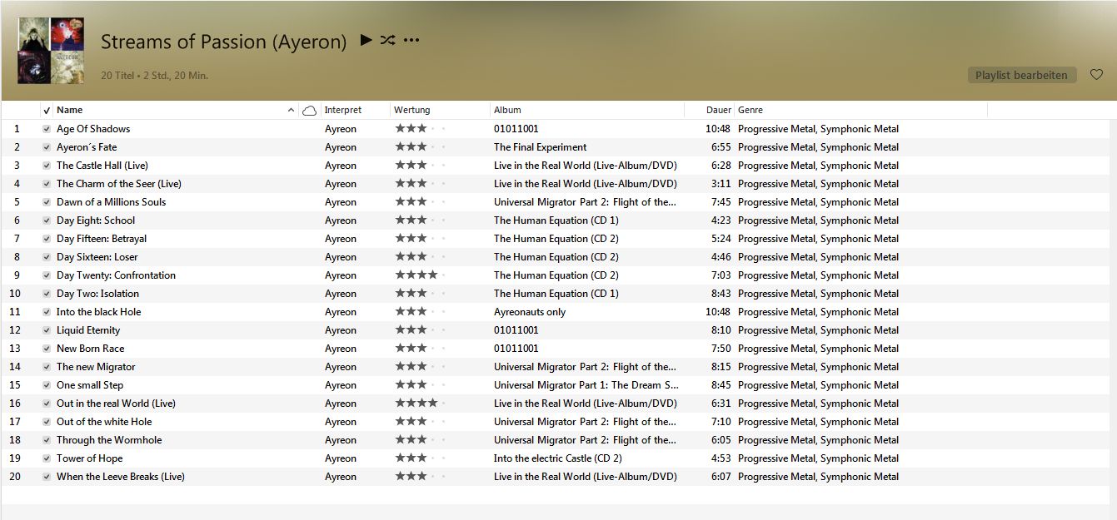This screenshot has width=1117, height=520.
Task: Click the playlist album artwork collage
Action: pyautogui.click(x=51, y=50)
